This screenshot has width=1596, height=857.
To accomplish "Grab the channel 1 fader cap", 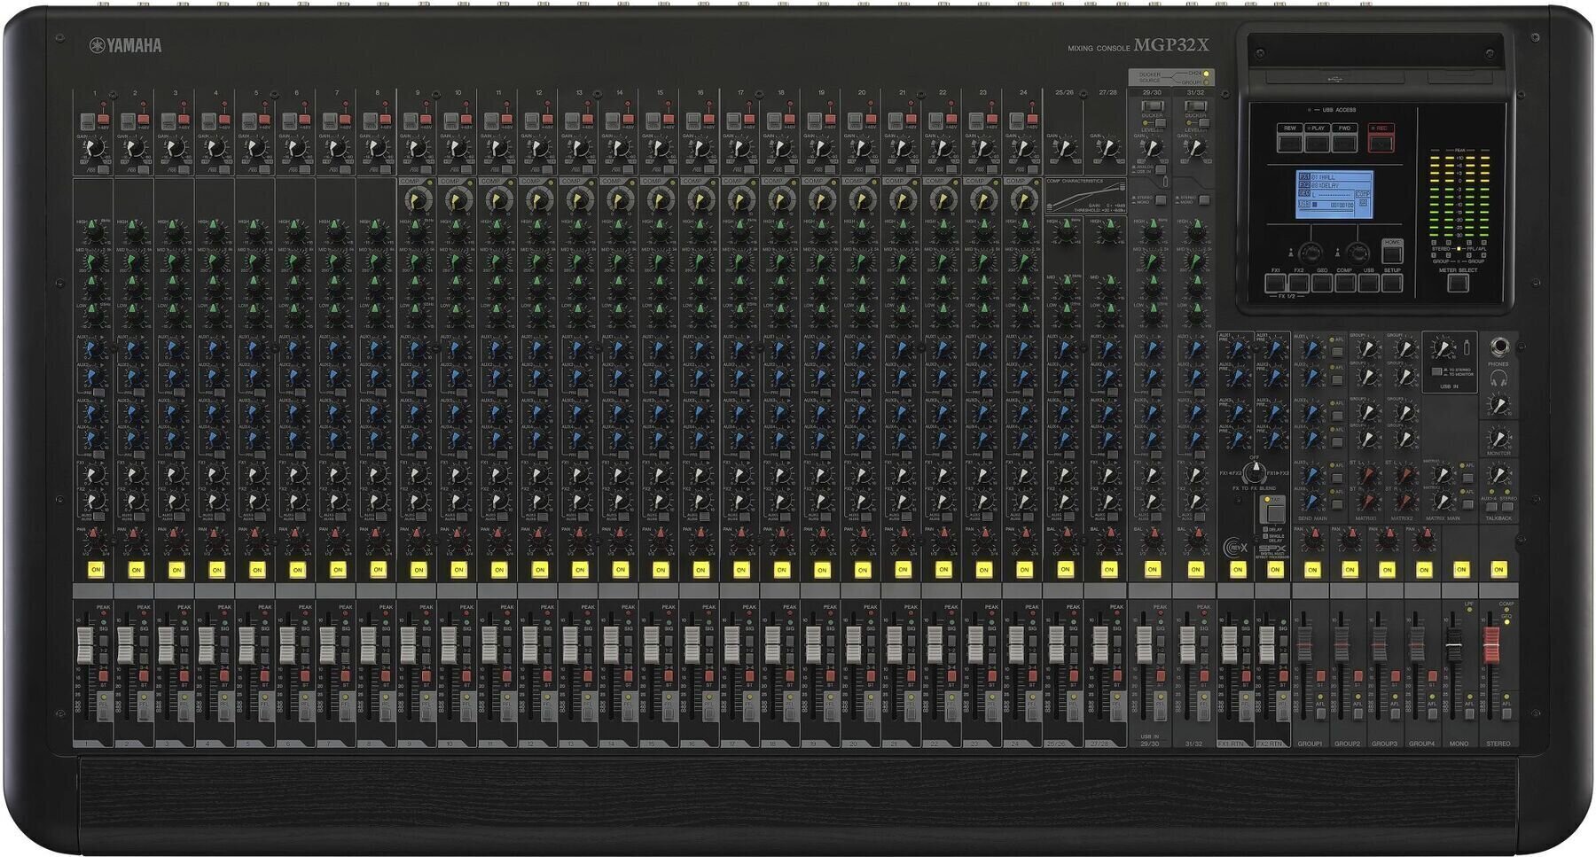I will point(85,644).
